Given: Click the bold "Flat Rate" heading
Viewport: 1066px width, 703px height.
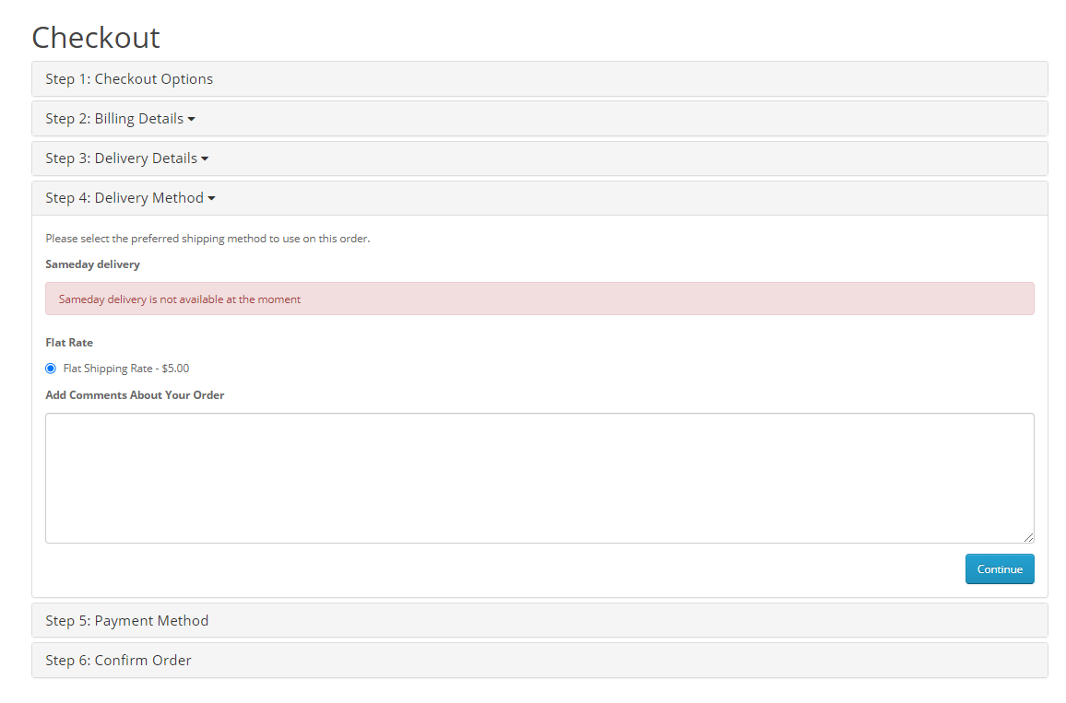Looking at the screenshot, I should coord(69,343).
